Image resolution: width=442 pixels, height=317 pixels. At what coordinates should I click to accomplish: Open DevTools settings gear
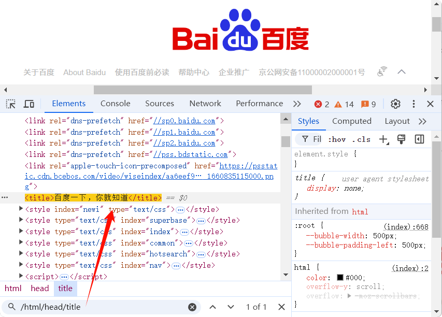(x=395, y=104)
